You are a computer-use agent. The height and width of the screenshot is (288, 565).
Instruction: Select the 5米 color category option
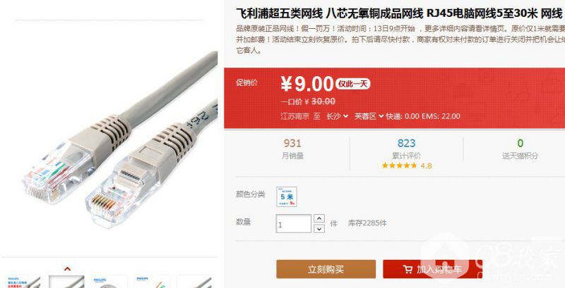tap(287, 196)
